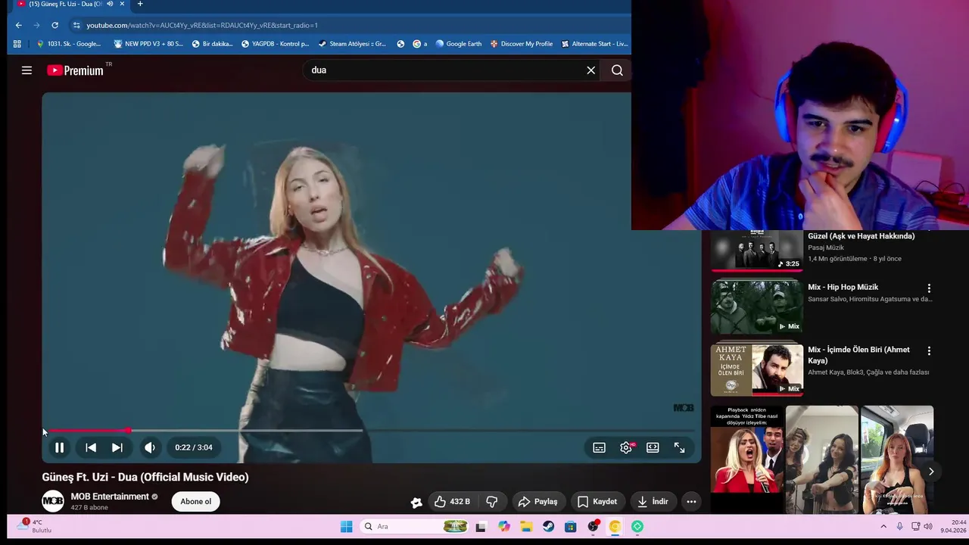
Task: Click title Güzel (Aşk ve Hayat Hakkında)
Action: coord(861,236)
